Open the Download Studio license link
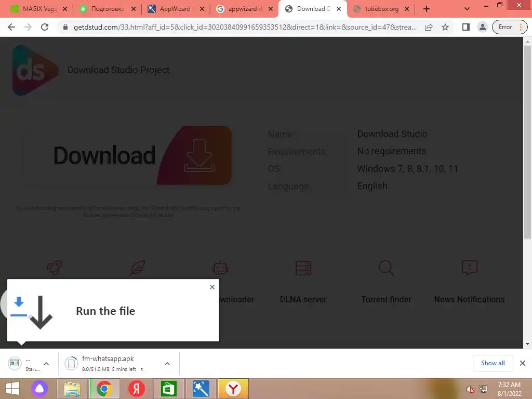 pos(152,215)
